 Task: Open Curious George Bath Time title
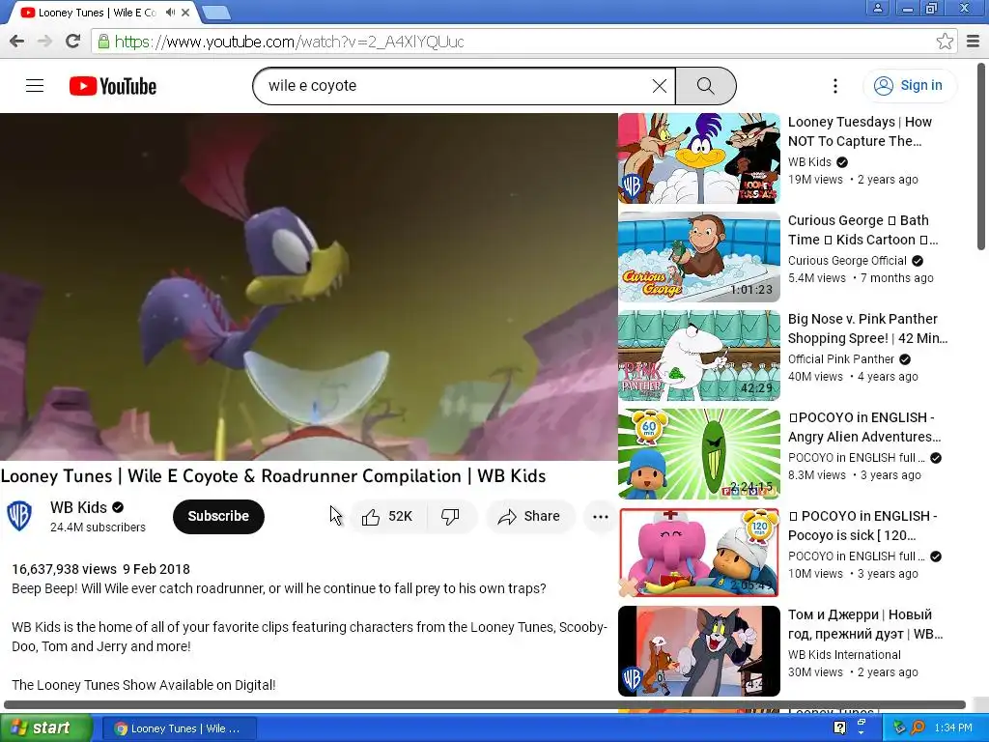click(862, 230)
